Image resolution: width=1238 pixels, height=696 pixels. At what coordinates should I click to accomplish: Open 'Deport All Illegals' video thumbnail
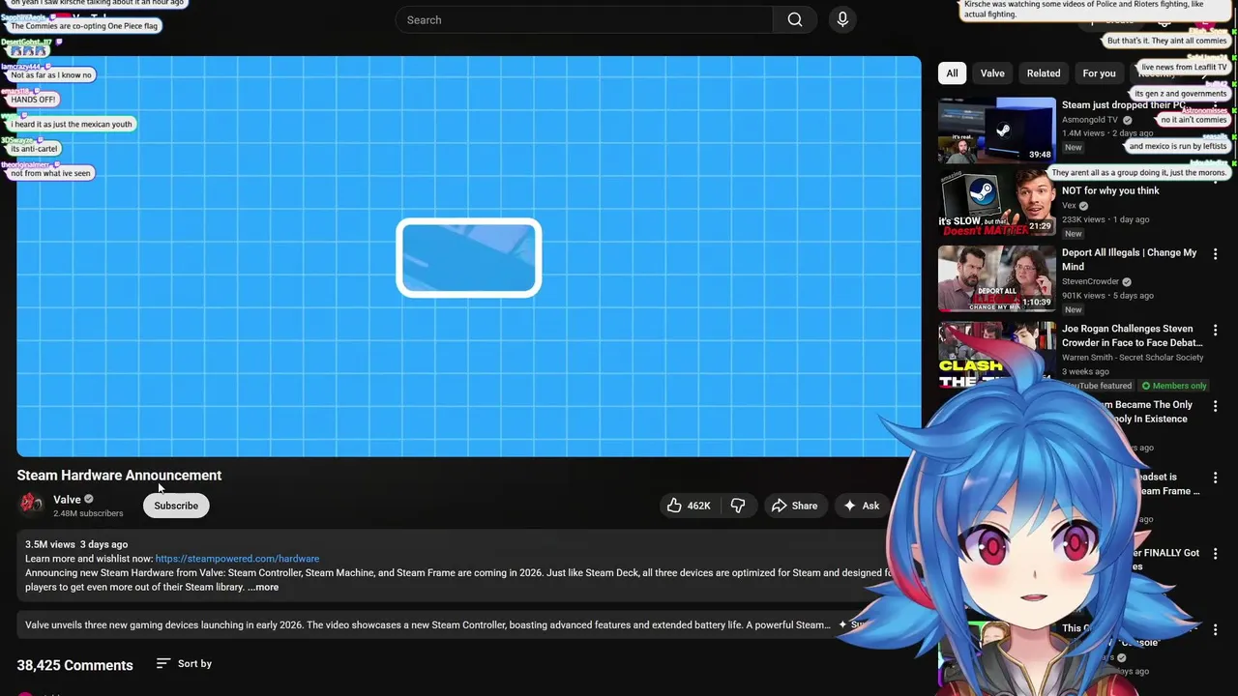(997, 278)
